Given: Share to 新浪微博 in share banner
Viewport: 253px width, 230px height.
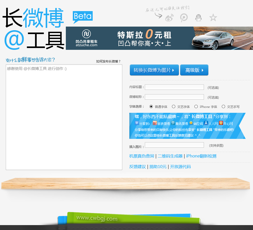Looking at the screenshot, I should 161,123.
